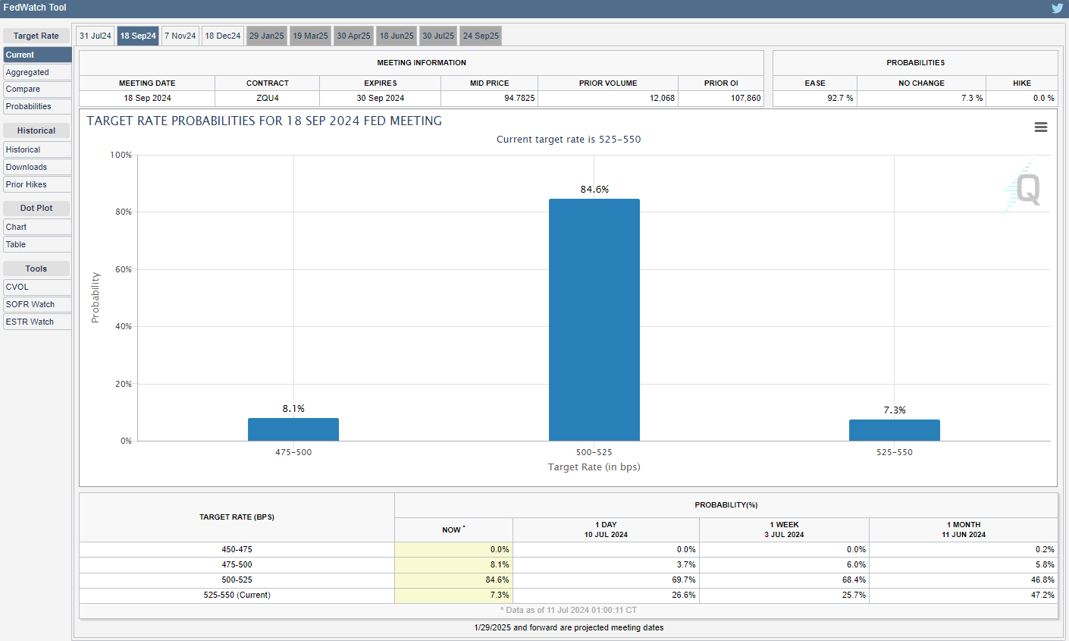Open the Aggregated view
The image size is (1069, 641).
pos(37,72)
